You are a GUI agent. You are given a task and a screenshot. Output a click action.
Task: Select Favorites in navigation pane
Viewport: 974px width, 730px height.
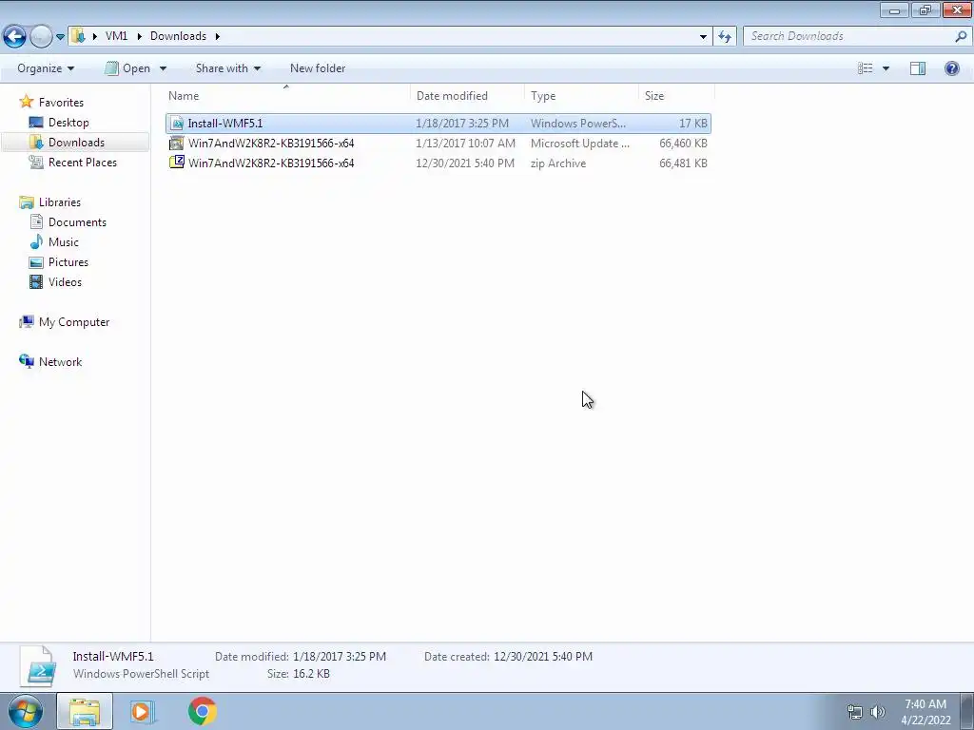[61, 103]
